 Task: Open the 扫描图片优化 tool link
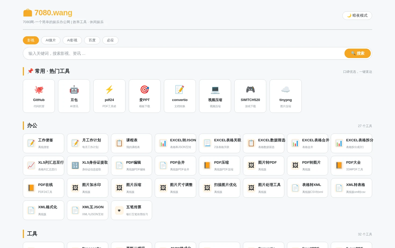[x=220, y=188]
